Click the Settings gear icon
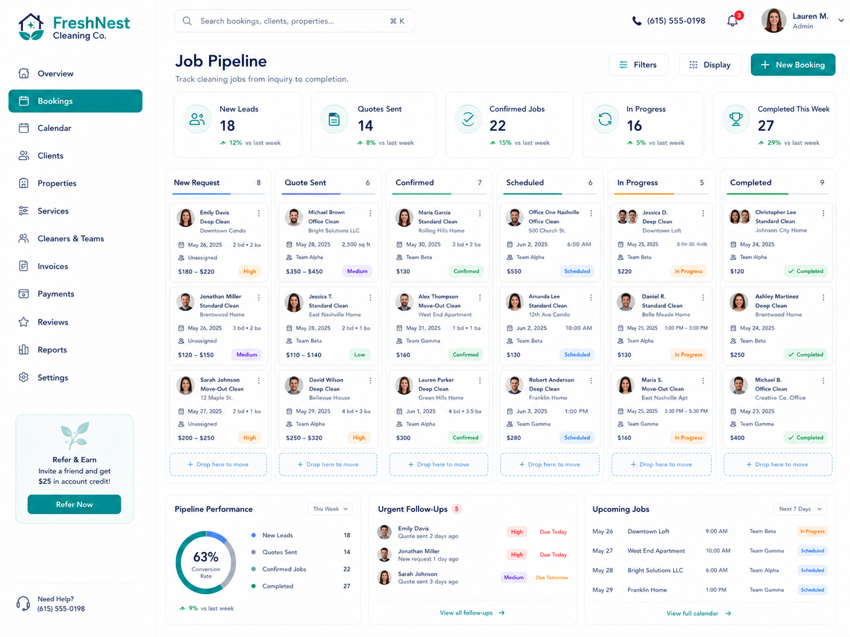The width and height of the screenshot is (850, 637). click(23, 377)
